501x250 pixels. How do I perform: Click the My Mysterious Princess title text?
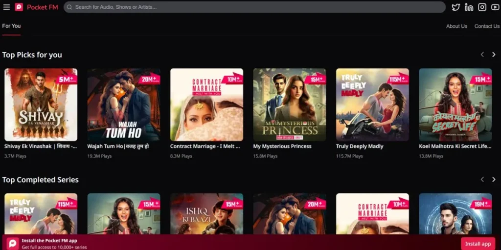tap(282, 146)
